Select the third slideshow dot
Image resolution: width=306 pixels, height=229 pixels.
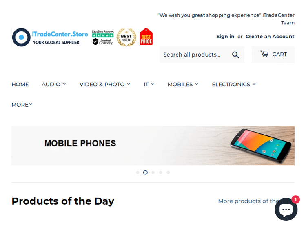(153, 172)
